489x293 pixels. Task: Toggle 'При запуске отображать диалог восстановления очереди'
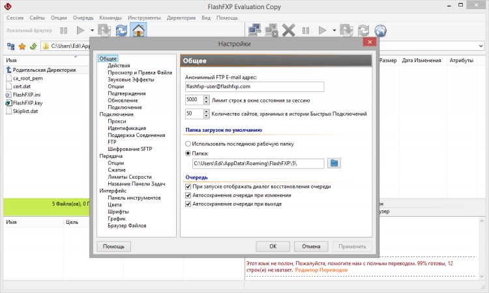click(x=188, y=187)
